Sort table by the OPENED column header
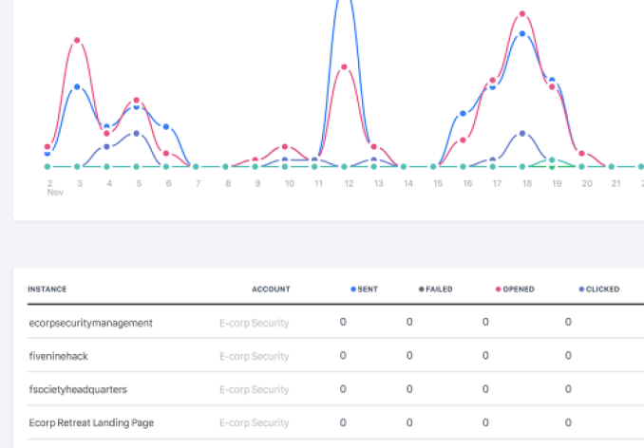The width and height of the screenshot is (644, 448). 518,289
